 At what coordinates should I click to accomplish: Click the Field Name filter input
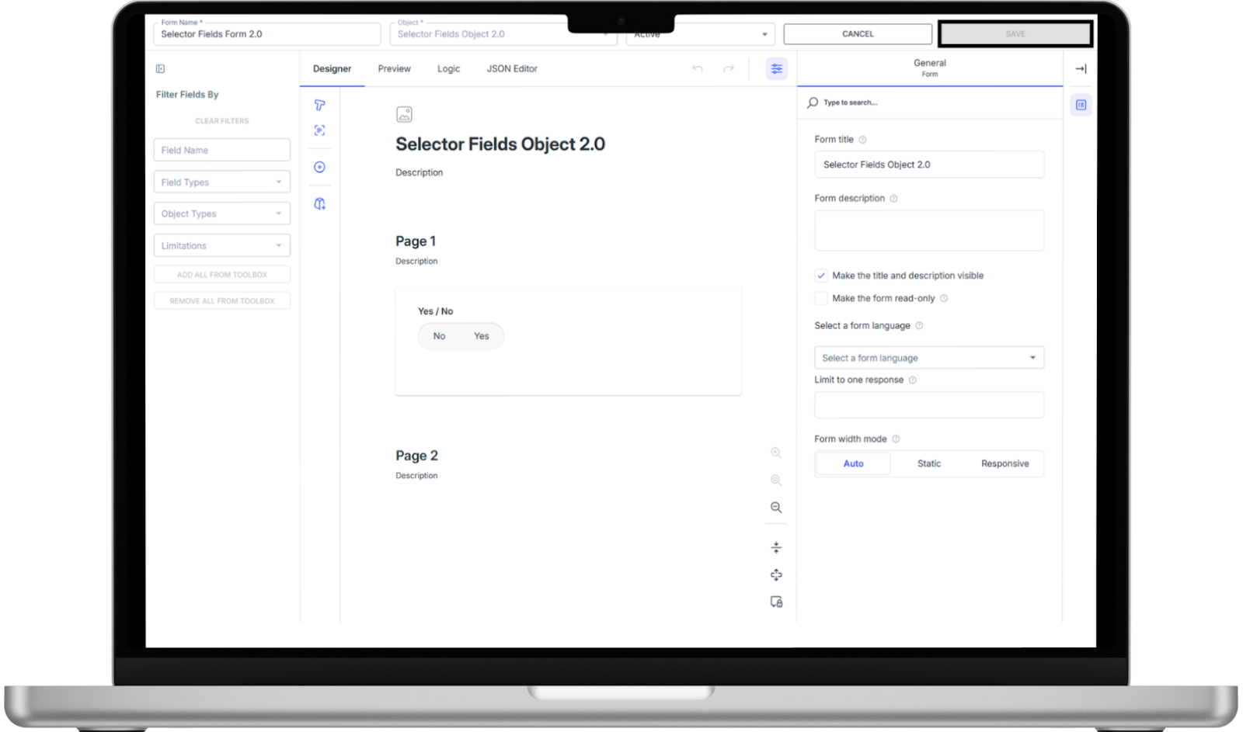coord(221,151)
